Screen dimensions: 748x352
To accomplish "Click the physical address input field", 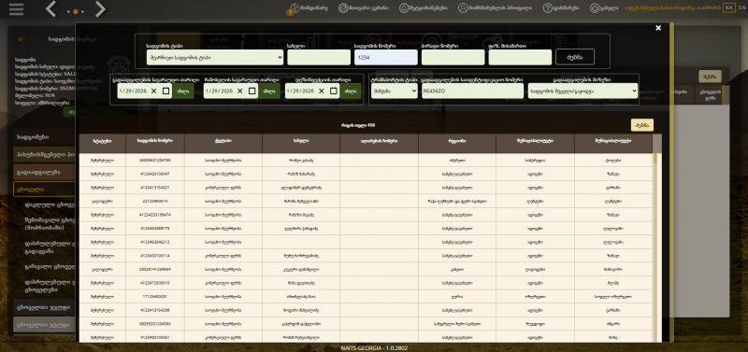I will point(520,57).
